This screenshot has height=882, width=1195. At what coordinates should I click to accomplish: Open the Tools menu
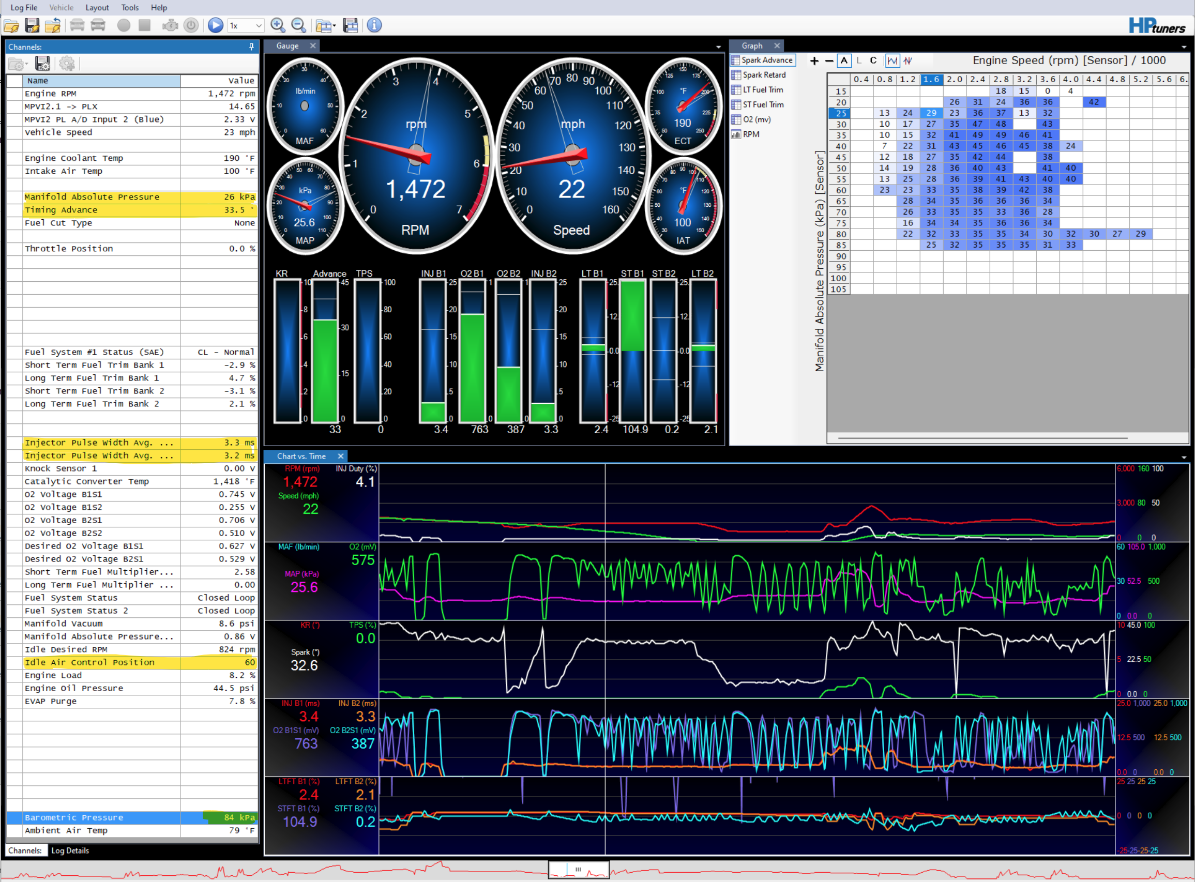pyautogui.click(x=129, y=7)
